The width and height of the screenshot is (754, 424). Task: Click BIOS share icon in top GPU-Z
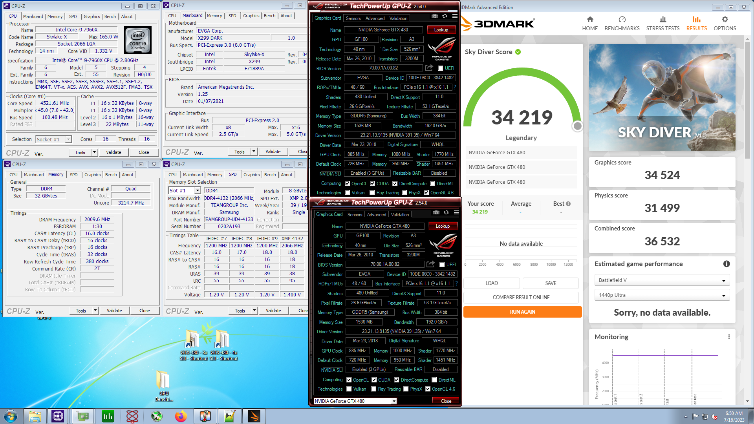tap(429, 68)
